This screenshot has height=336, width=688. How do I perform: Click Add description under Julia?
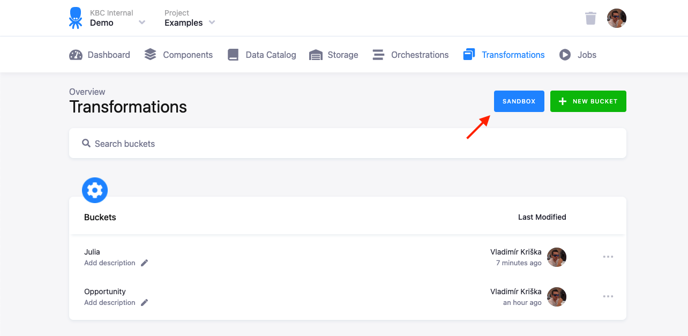[x=110, y=263]
